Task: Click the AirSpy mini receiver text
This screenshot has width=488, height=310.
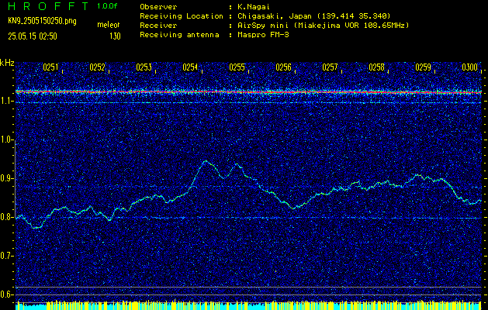Action: (323, 25)
